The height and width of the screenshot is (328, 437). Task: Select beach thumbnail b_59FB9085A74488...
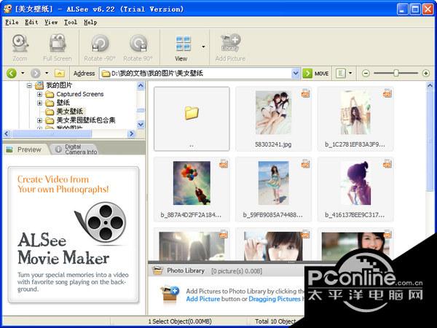[273, 190]
